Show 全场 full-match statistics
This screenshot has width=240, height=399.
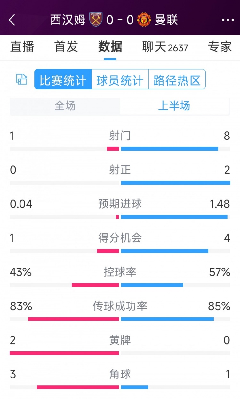(x=65, y=106)
